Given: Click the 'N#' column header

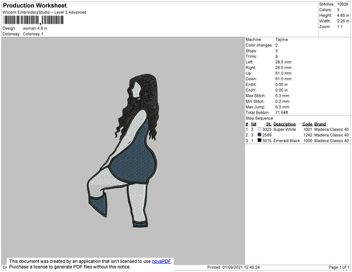Looking at the screenshot, I should pos(253,124).
